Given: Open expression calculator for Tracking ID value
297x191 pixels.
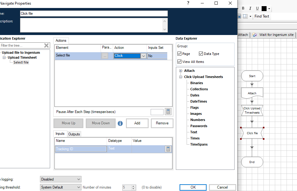Looking at the screenshot, I should point(168,149).
